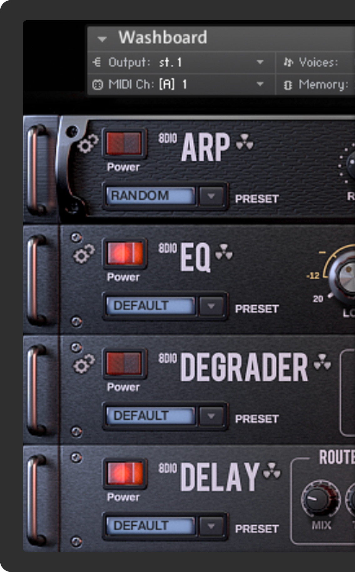Click the radiation symbol next to EQ
355x572 pixels.
[x=224, y=252]
